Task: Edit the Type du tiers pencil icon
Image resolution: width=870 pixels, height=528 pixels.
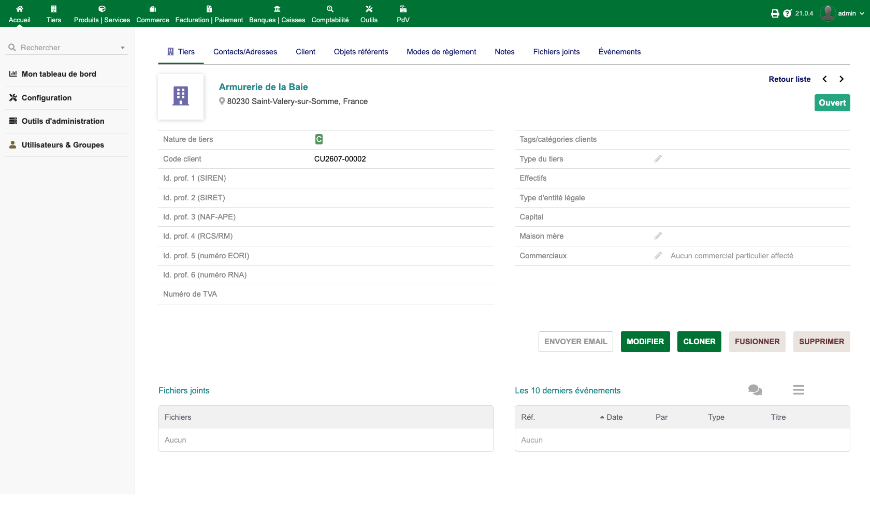Action: point(658,159)
